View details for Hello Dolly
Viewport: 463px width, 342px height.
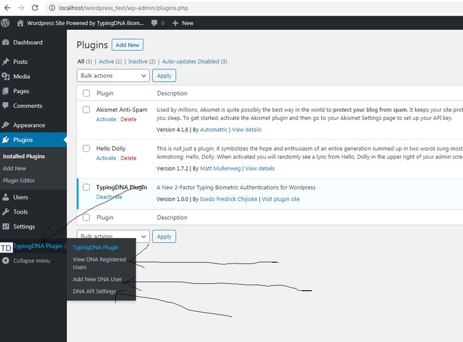[x=260, y=168]
